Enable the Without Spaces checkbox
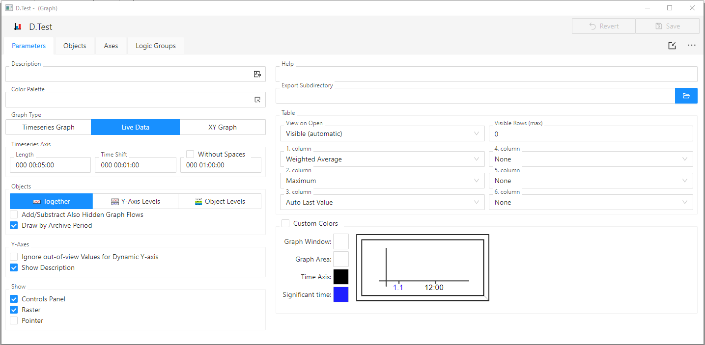The width and height of the screenshot is (705, 345). click(191, 154)
